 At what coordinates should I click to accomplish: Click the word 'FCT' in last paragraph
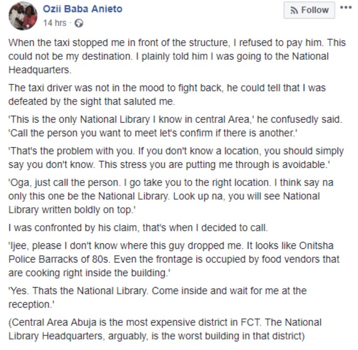(251, 322)
